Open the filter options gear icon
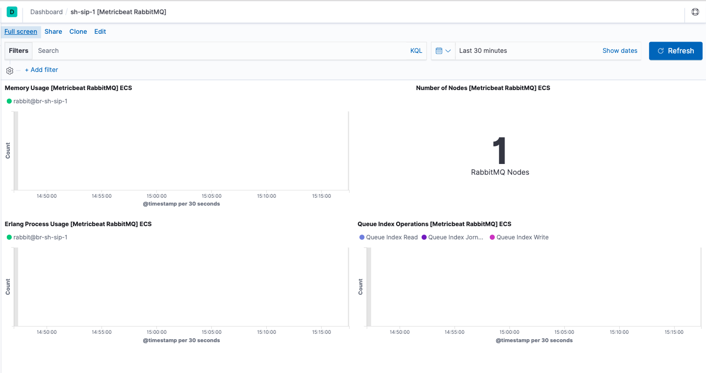Image resolution: width=706 pixels, height=373 pixels. (x=10, y=70)
